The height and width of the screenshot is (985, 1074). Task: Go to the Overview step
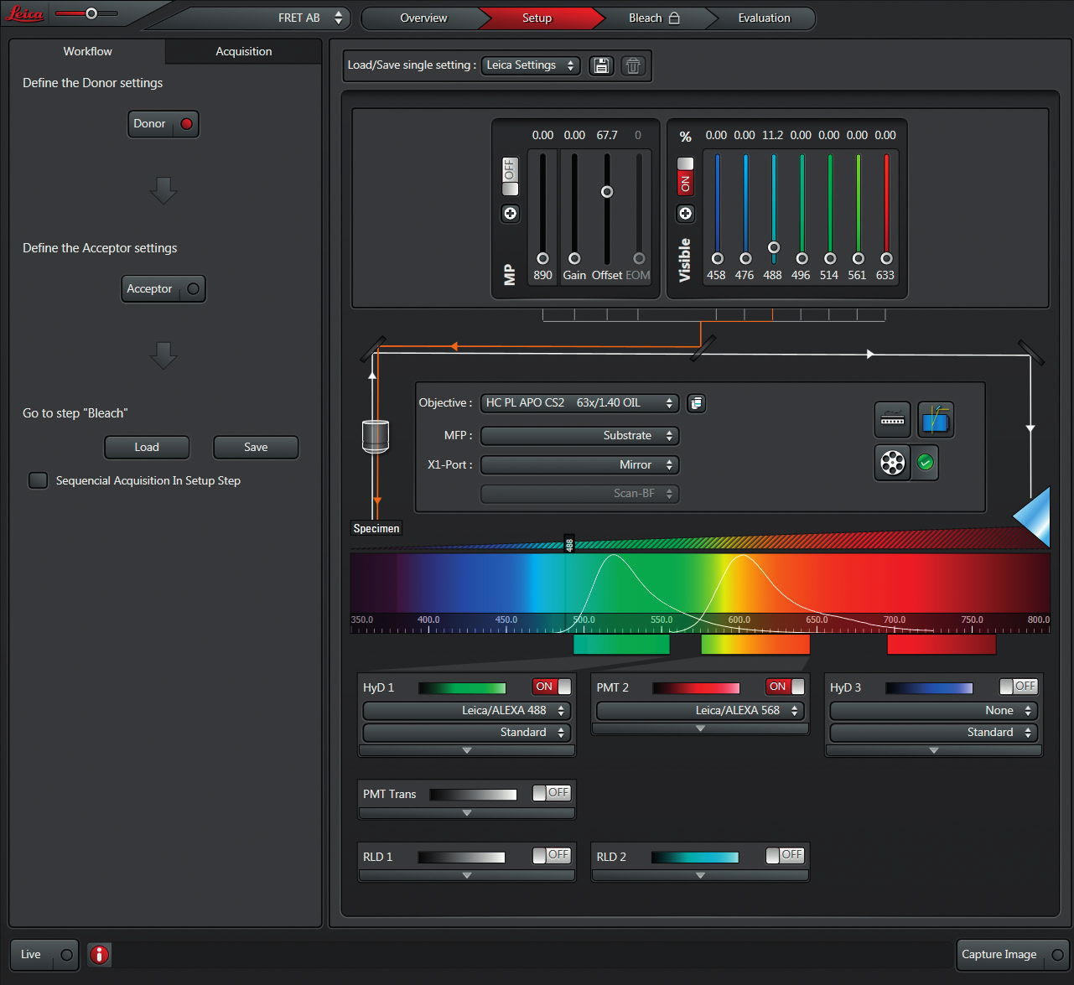point(423,18)
